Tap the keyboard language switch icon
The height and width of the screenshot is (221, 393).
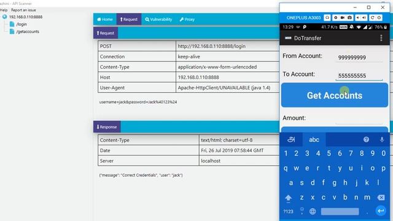click(291, 139)
